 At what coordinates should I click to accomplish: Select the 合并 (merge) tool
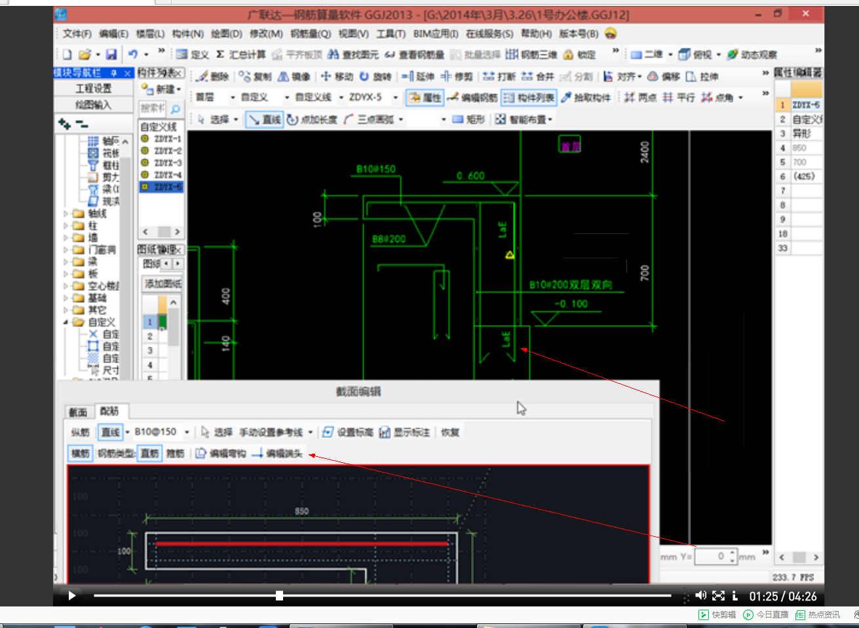pos(538,77)
